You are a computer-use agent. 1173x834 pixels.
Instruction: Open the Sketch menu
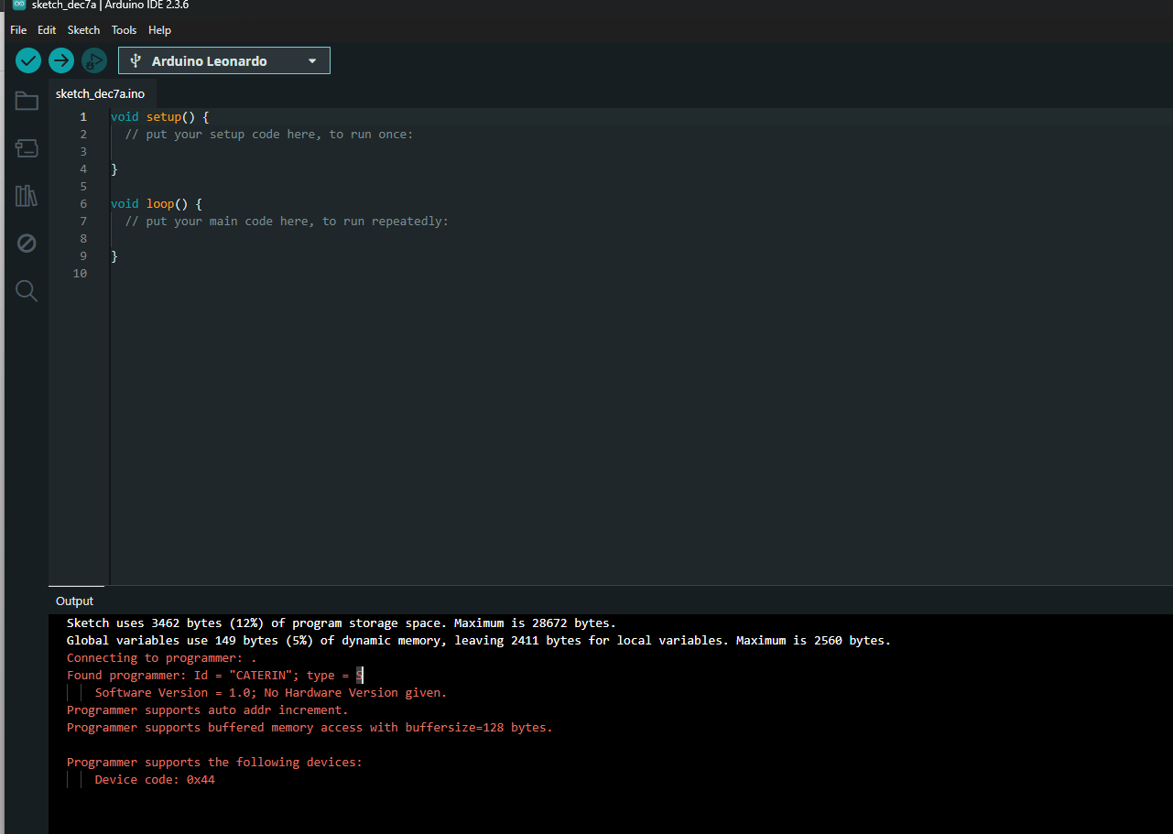pyautogui.click(x=83, y=30)
